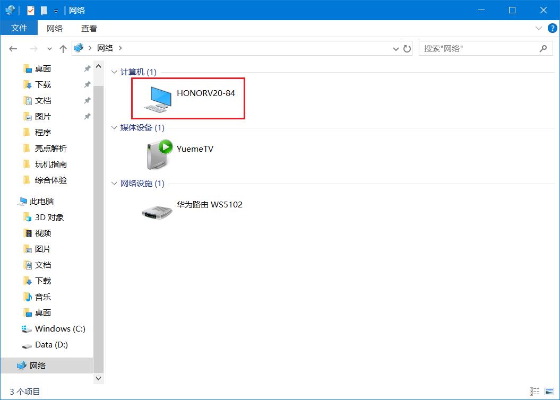Switch to the 查看 ribbon tab
This screenshot has height=400, width=560.
89,28
